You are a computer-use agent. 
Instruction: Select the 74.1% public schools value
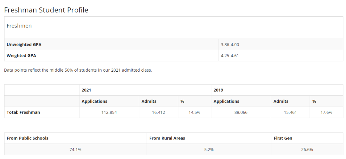pos(76,149)
